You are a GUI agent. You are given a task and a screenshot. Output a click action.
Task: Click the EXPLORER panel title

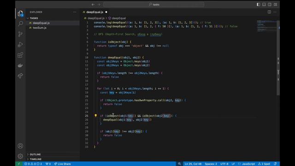point(36,12)
